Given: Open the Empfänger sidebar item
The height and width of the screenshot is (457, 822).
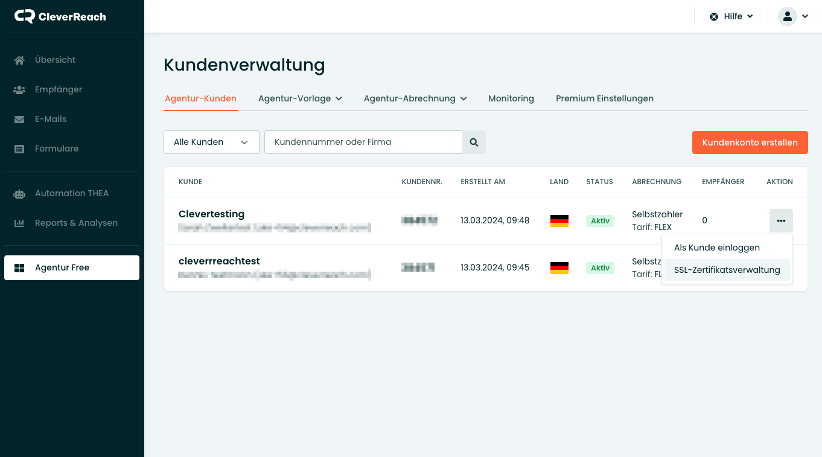Looking at the screenshot, I should coord(72,89).
